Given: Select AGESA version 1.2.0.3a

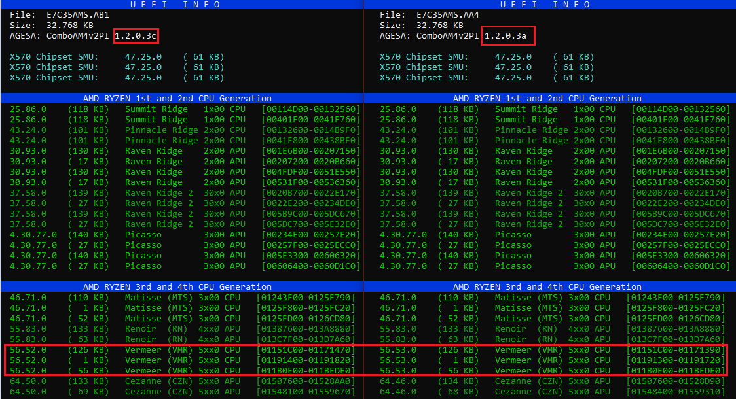Looking at the screenshot, I should coord(506,35).
